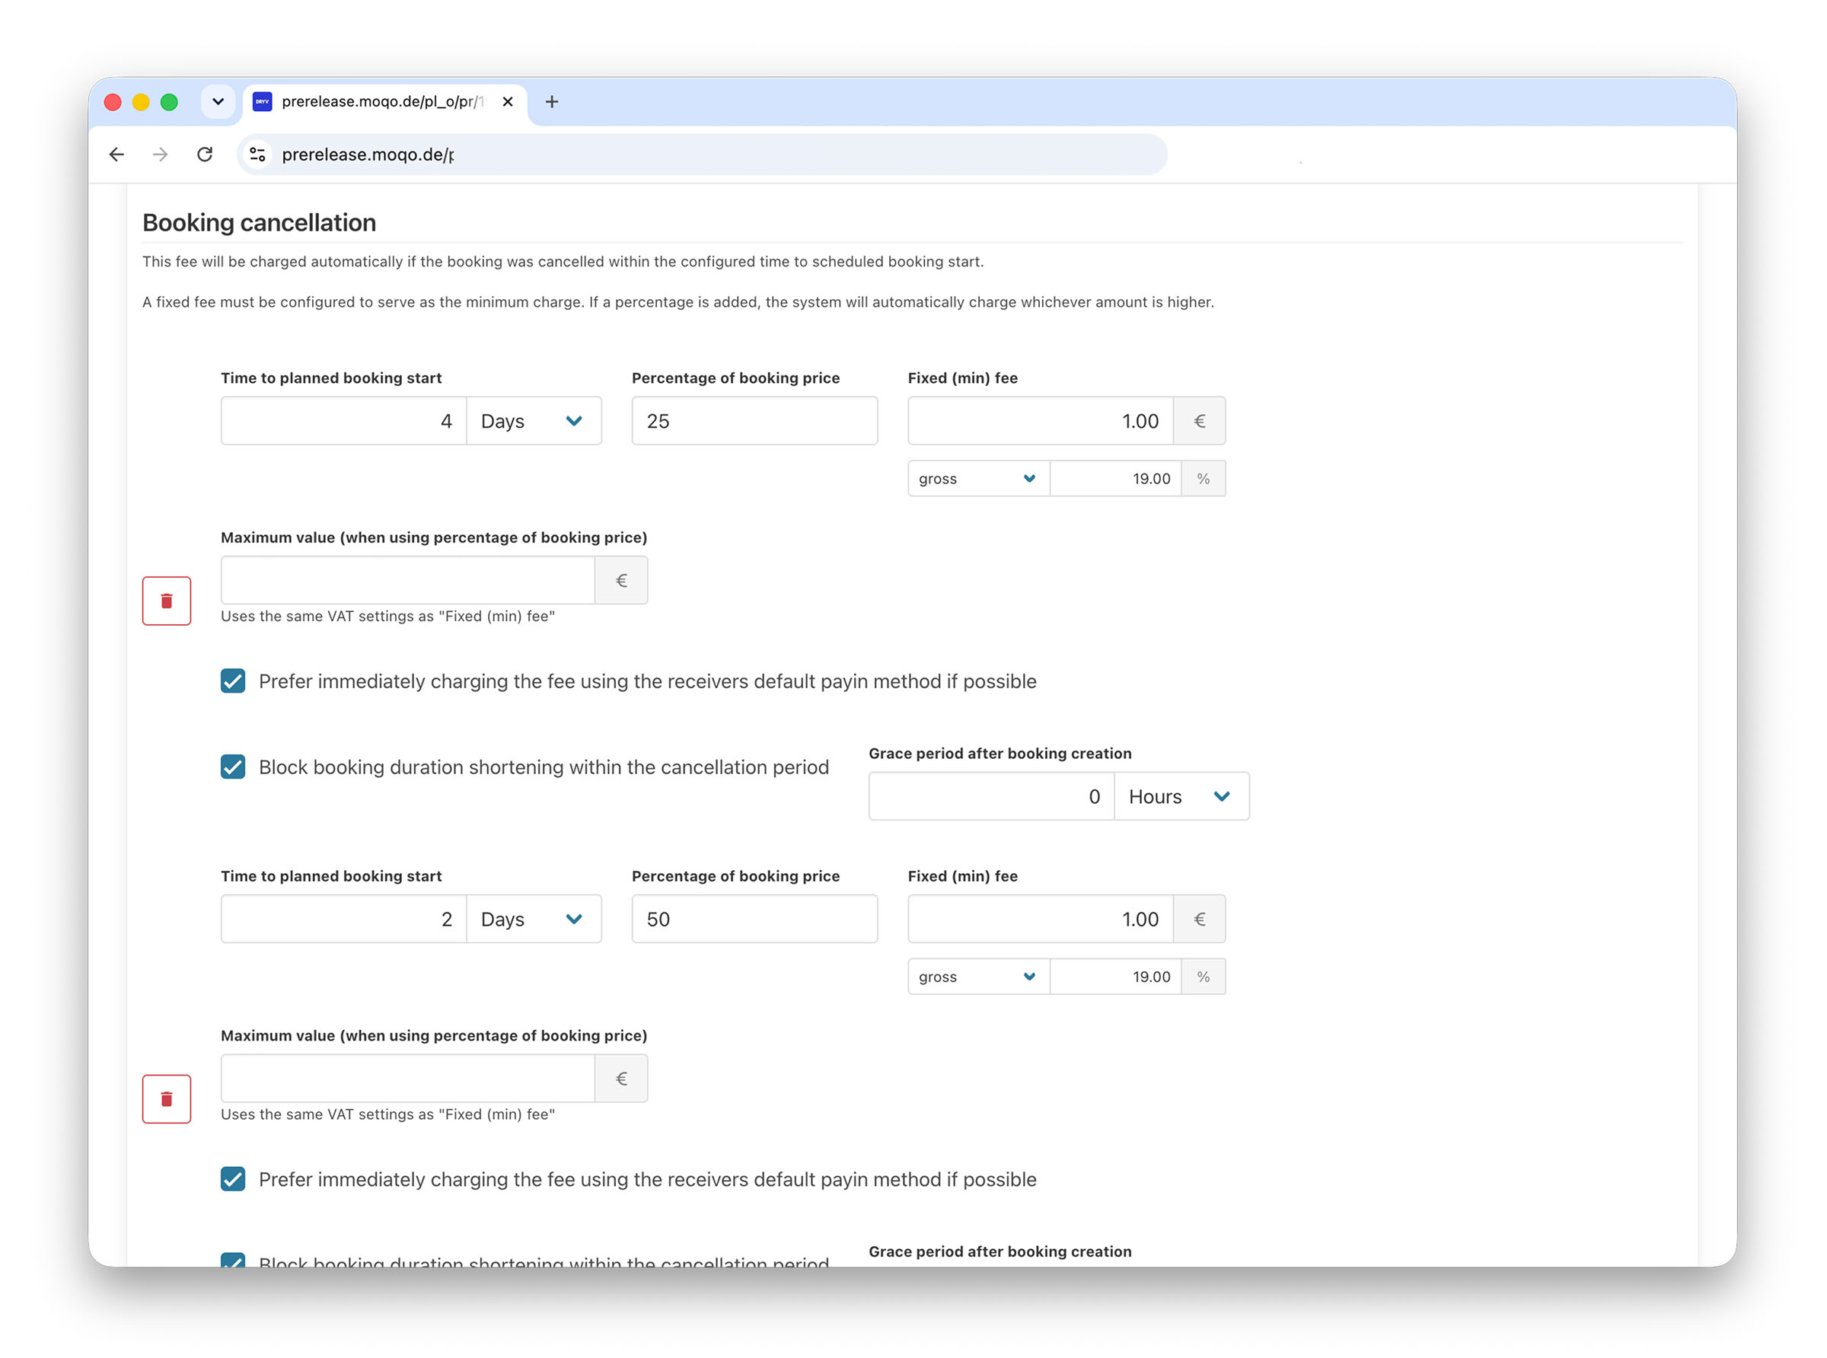Viewport: 1827px width, 1358px height.
Task: Open the tab search dropdown
Action: pos(218,102)
